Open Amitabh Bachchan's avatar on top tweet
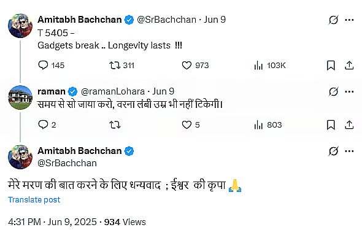 coord(20,26)
